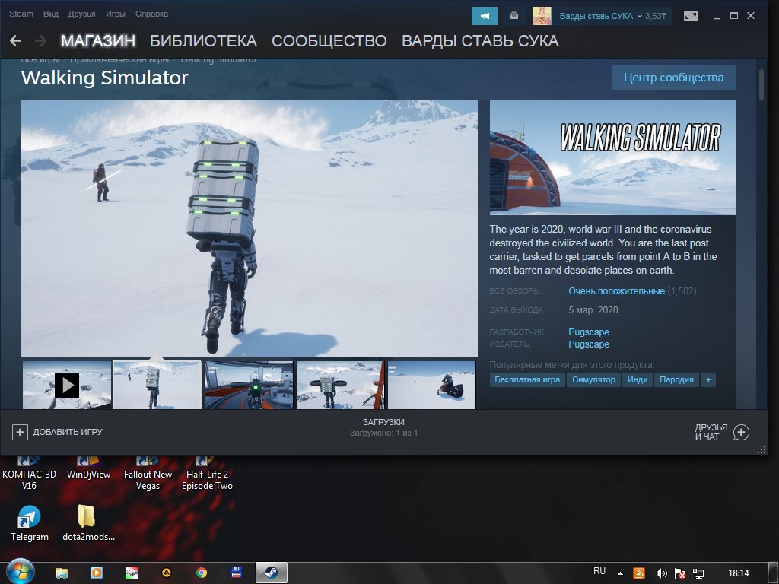This screenshot has height=584, width=779.
Task: Click the network status tray icon
Action: click(x=698, y=573)
